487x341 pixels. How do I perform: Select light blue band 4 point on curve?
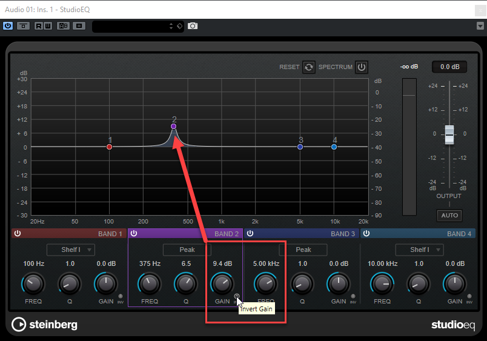(334, 147)
